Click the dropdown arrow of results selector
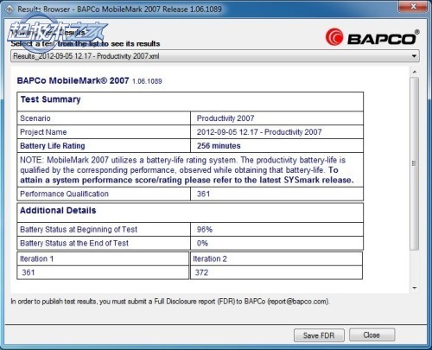 (x=414, y=56)
